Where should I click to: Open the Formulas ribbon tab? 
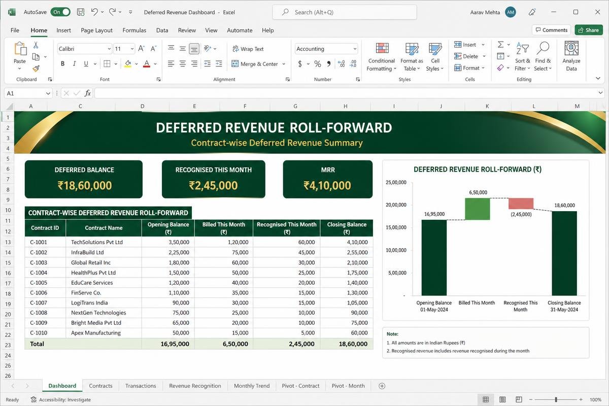coord(134,30)
